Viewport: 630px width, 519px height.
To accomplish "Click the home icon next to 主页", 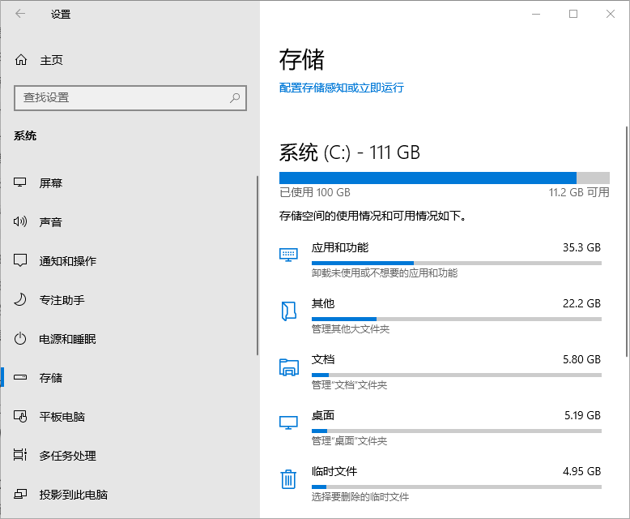I will click(21, 60).
